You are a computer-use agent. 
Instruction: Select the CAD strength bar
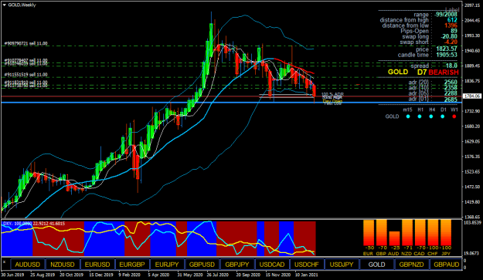click(420, 233)
